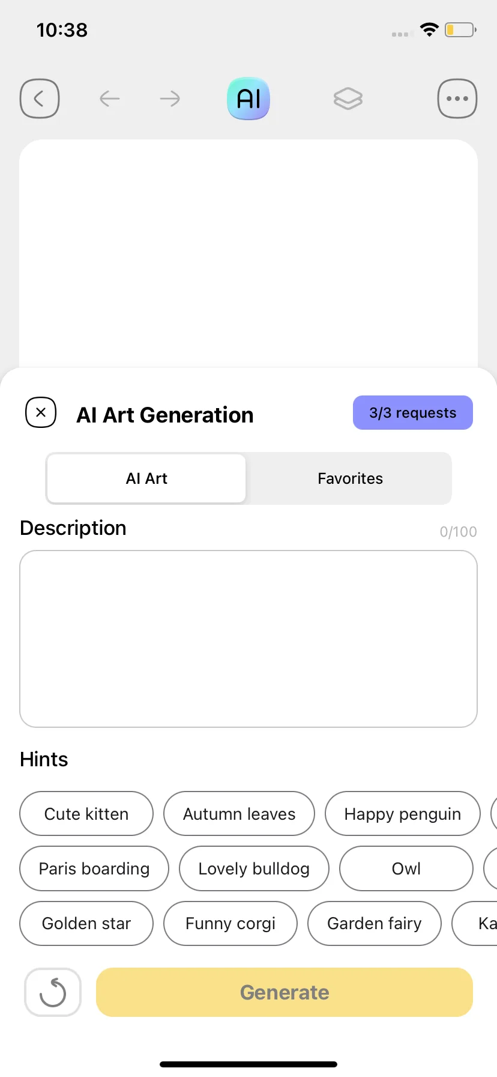
Task: Pick the Paris boarding hint
Action: click(x=94, y=868)
